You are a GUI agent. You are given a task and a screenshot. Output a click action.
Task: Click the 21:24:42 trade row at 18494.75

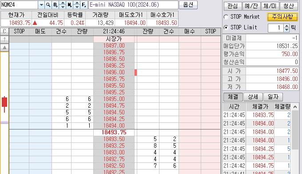257,166
